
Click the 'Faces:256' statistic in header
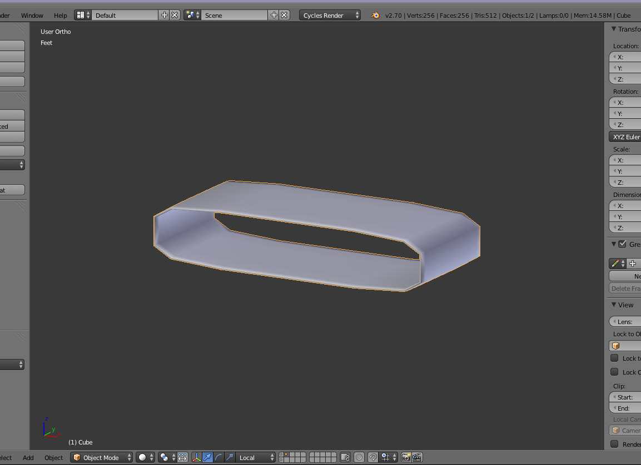454,16
